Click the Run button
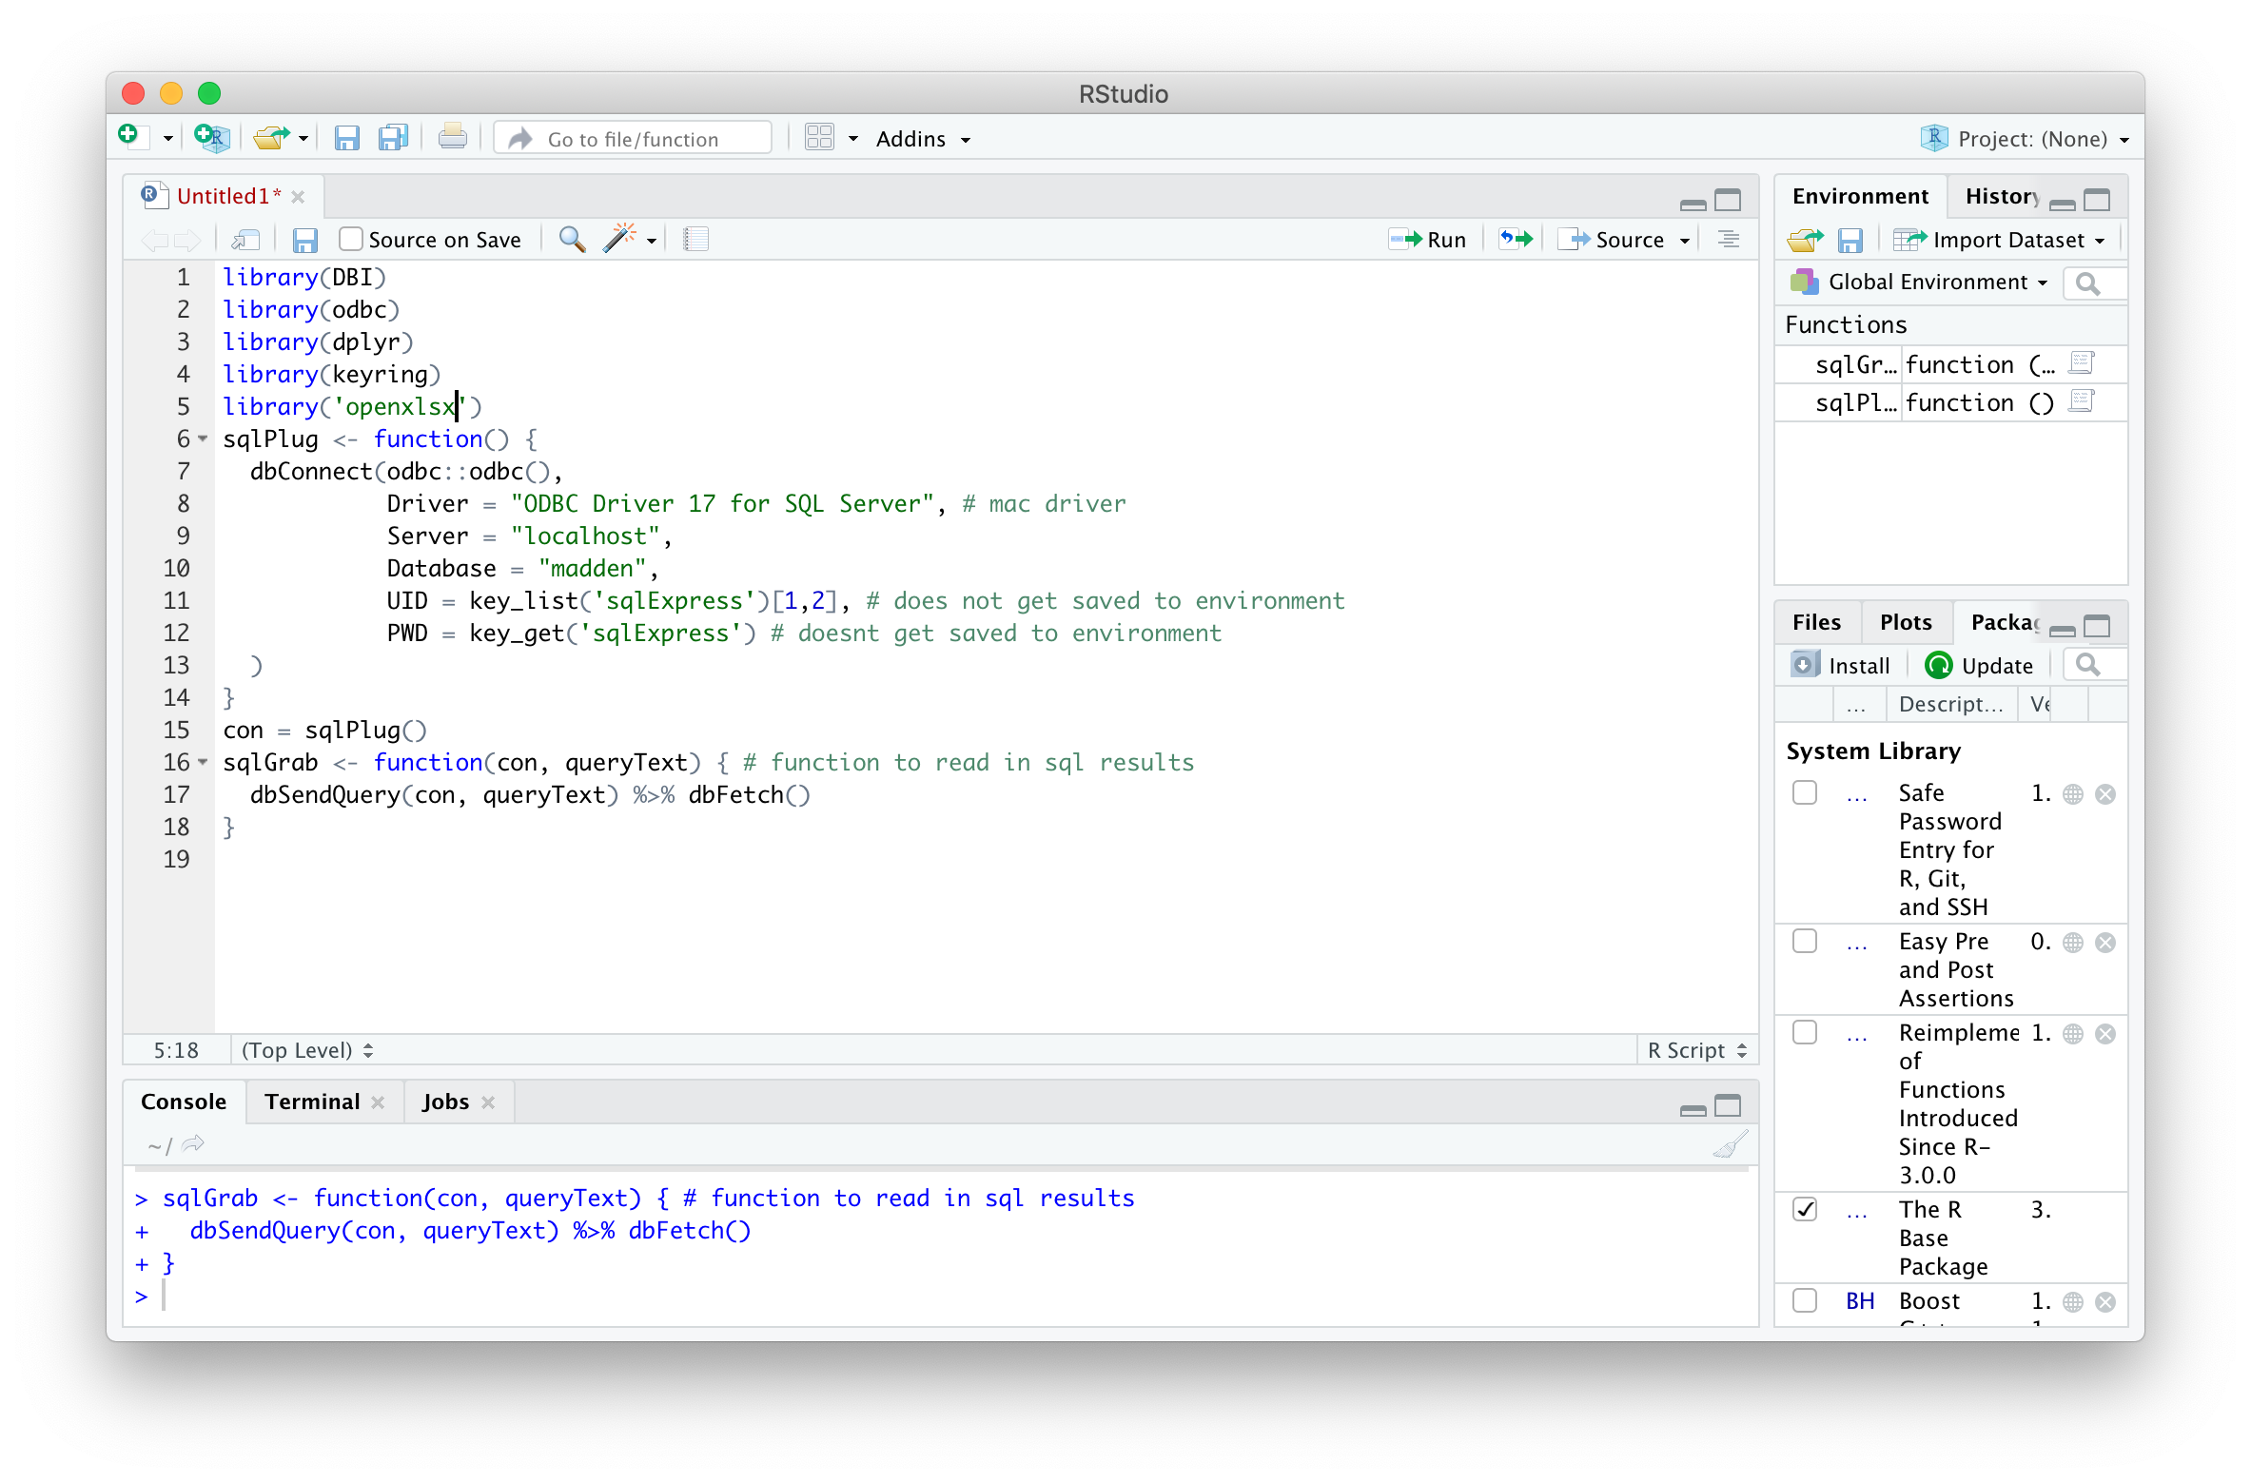Viewport: 2251px width, 1482px height. point(1428,239)
